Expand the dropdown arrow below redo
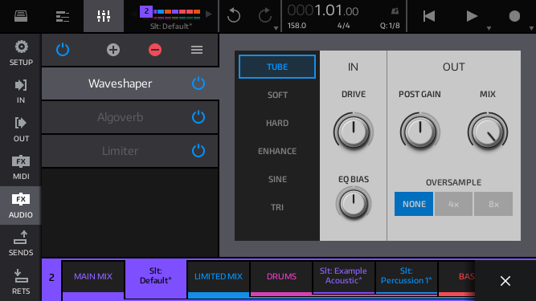Image resolution: width=536 pixels, height=301 pixels. coord(276,29)
